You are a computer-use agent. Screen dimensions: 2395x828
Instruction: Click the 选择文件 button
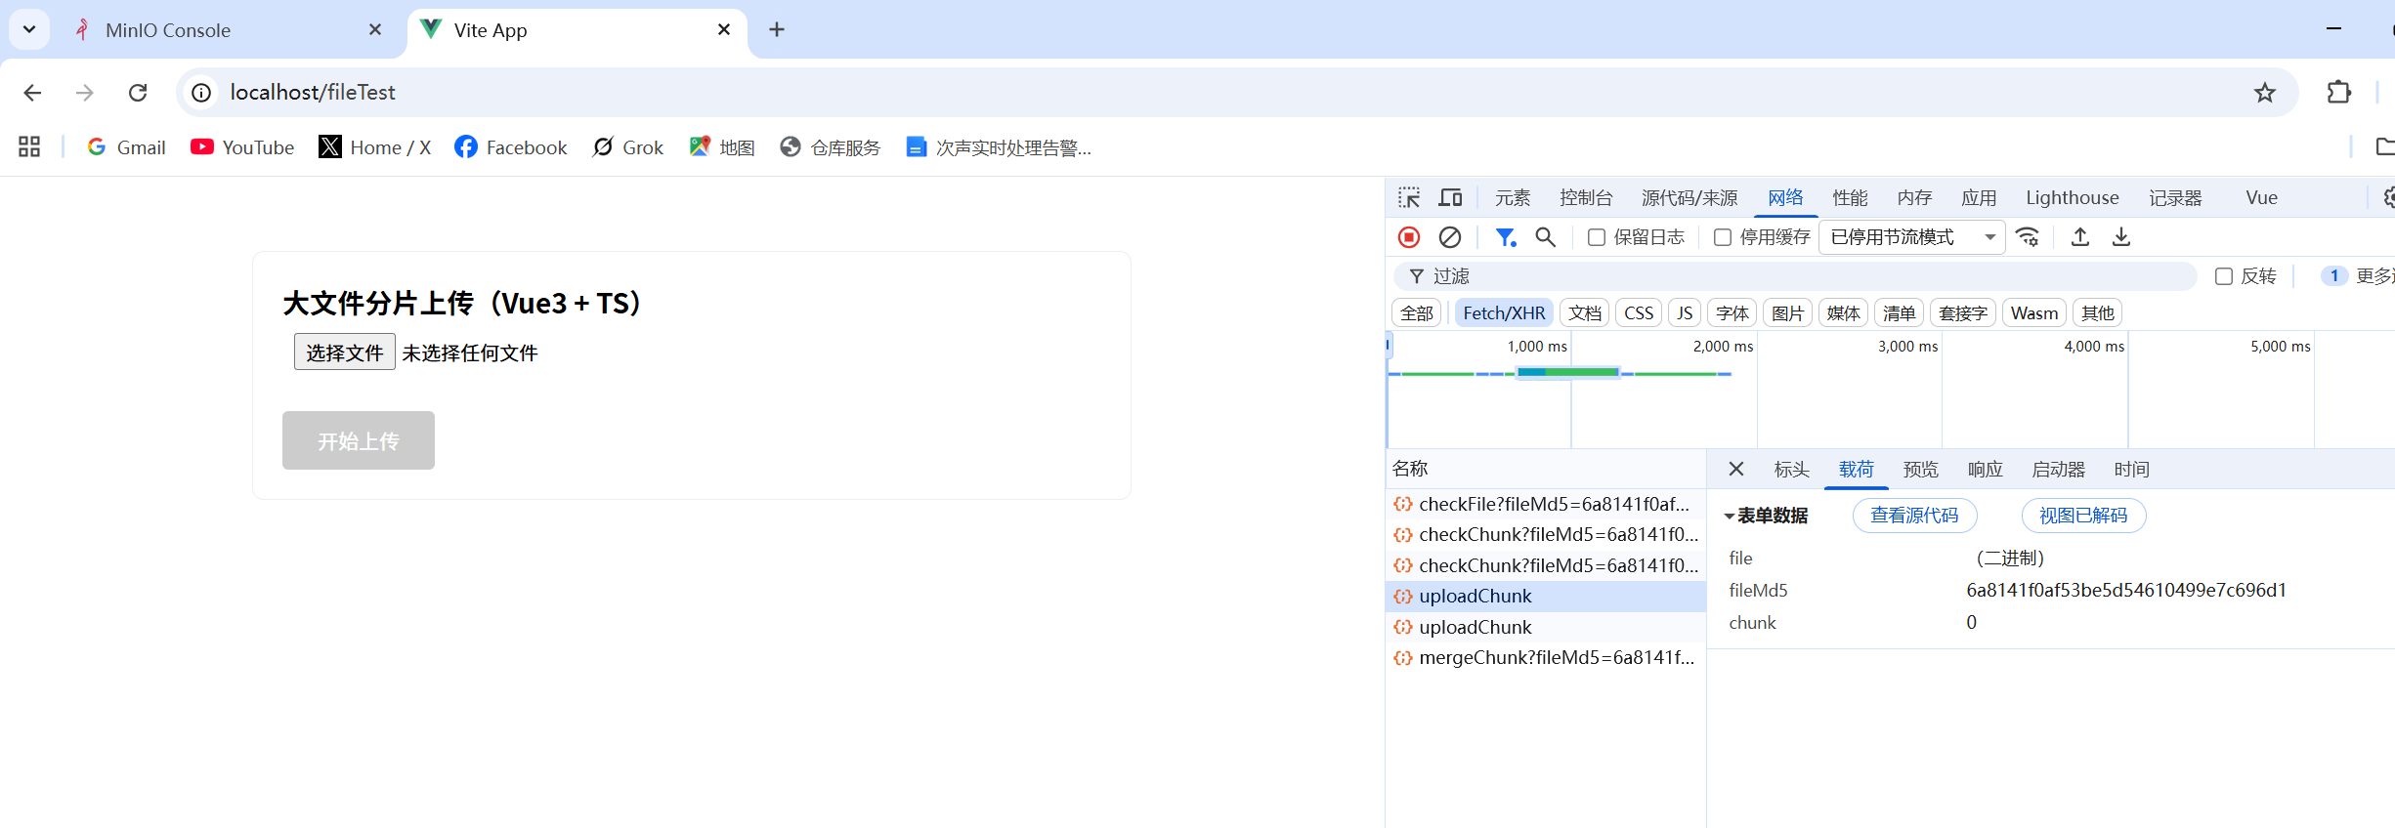(x=345, y=352)
